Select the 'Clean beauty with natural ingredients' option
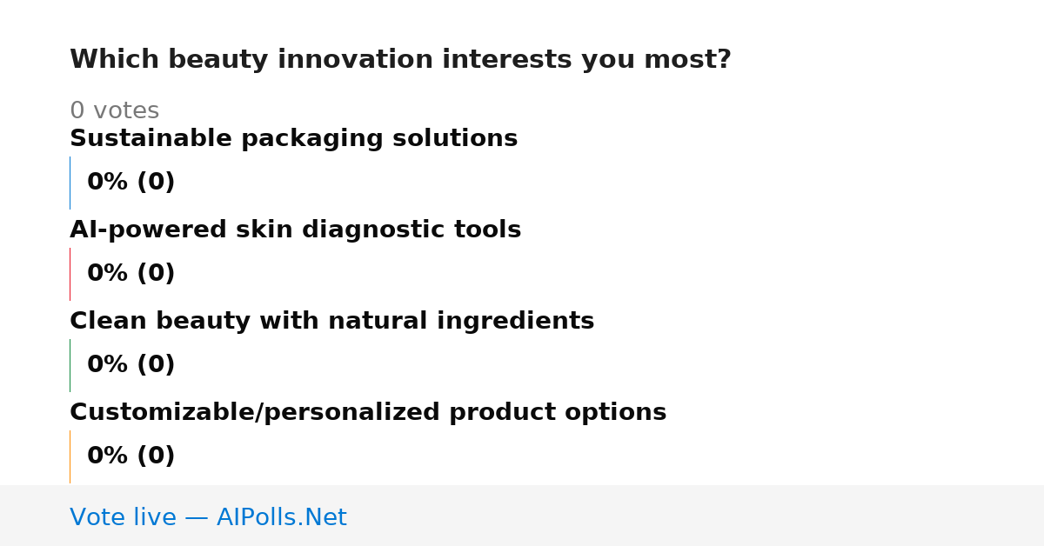 pyautogui.click(x=331, y=322)
